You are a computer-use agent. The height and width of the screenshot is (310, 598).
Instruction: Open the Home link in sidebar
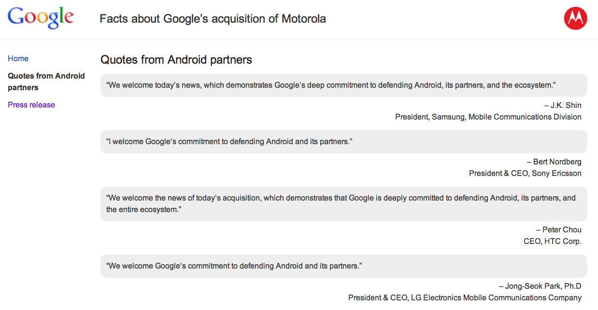(x=18, y=58)
